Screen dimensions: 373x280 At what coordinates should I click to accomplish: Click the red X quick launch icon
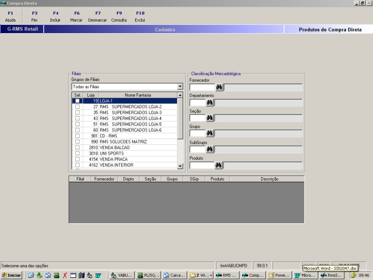65,275
